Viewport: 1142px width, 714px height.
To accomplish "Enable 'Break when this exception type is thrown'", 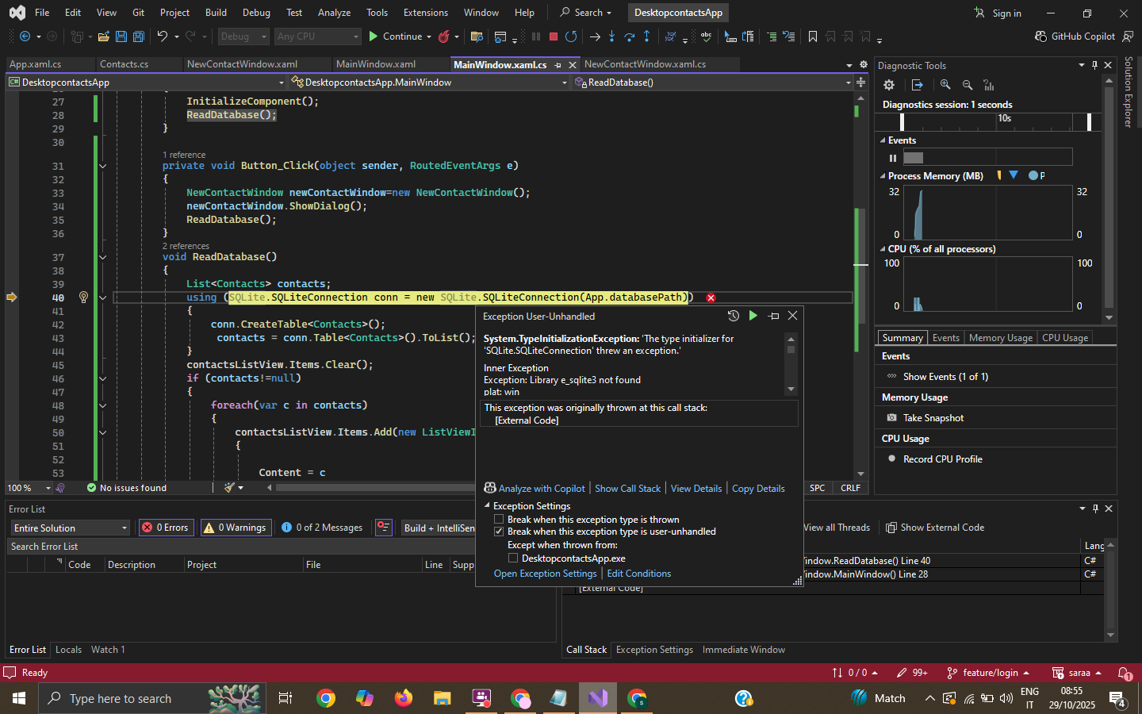I will pos(499,519).
